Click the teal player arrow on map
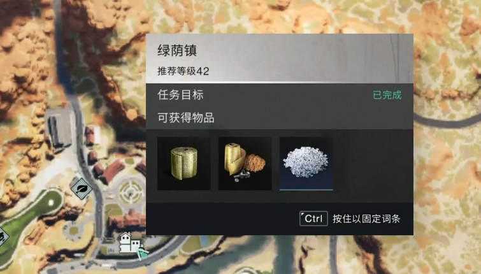The width and height of the screenshot is (481, 274). pos(142,253)
